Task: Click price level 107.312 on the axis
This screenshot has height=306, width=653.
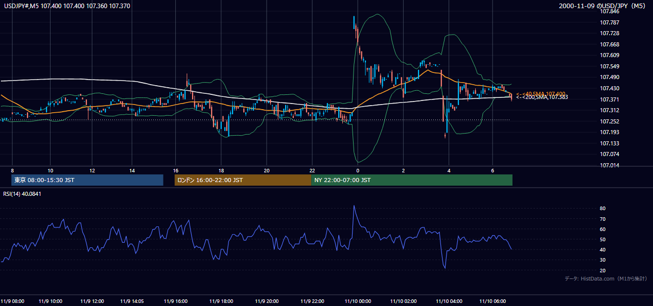Action: (610, 111)
